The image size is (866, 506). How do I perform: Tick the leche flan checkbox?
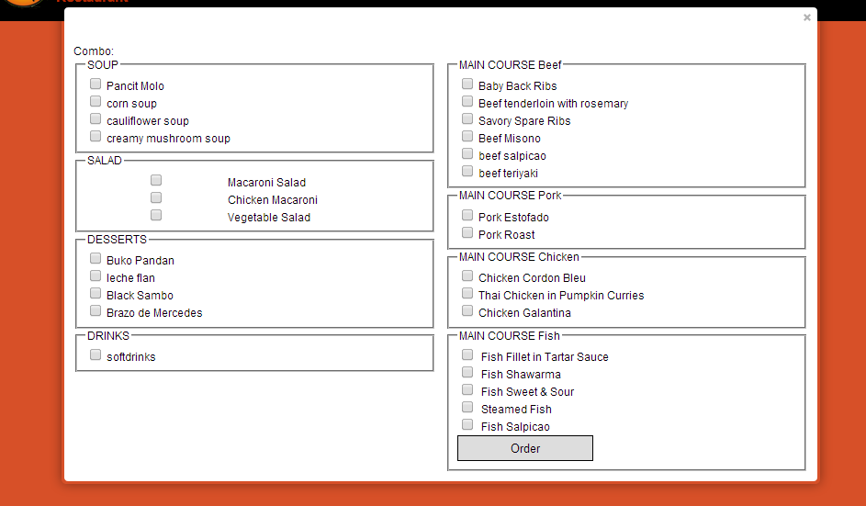tap(96, 275)
